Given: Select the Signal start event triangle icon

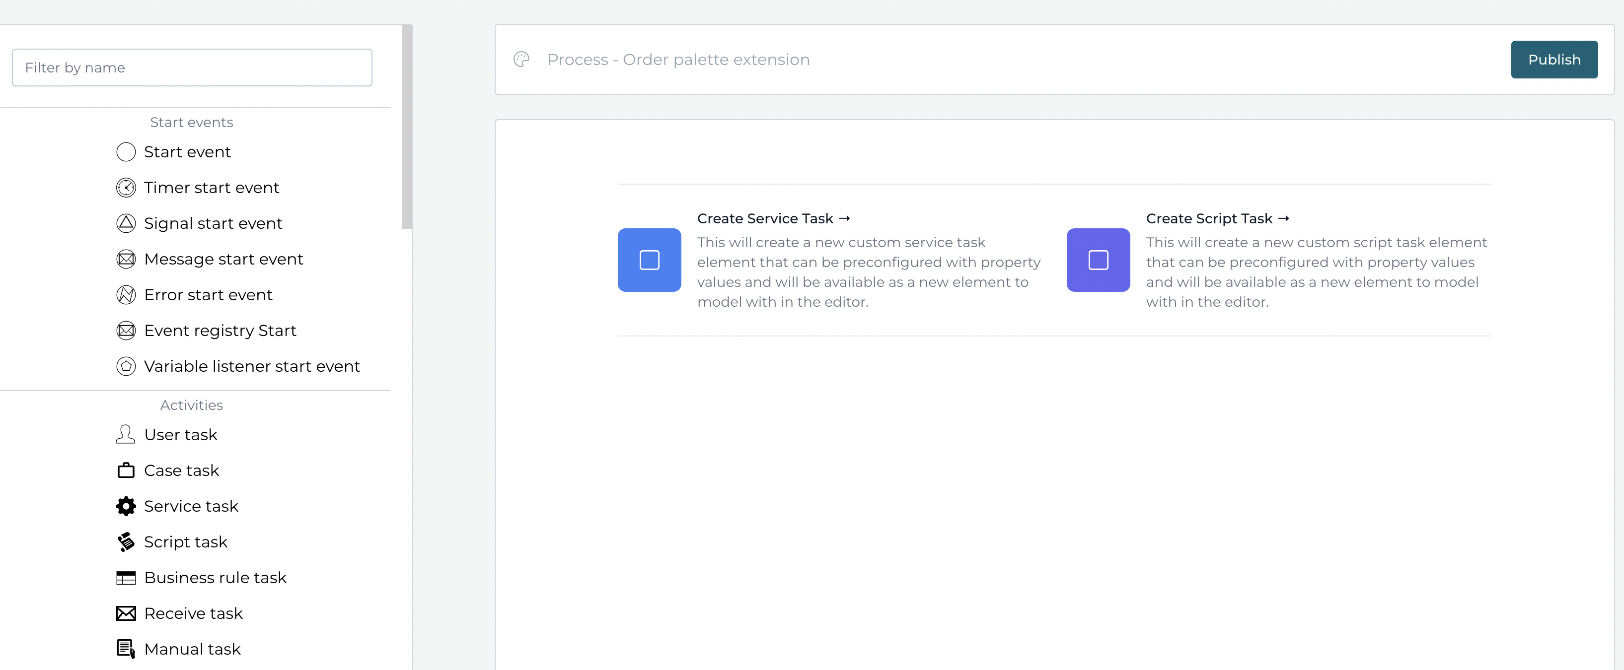Looking at the screenshot, I should (x=126, y=223).
